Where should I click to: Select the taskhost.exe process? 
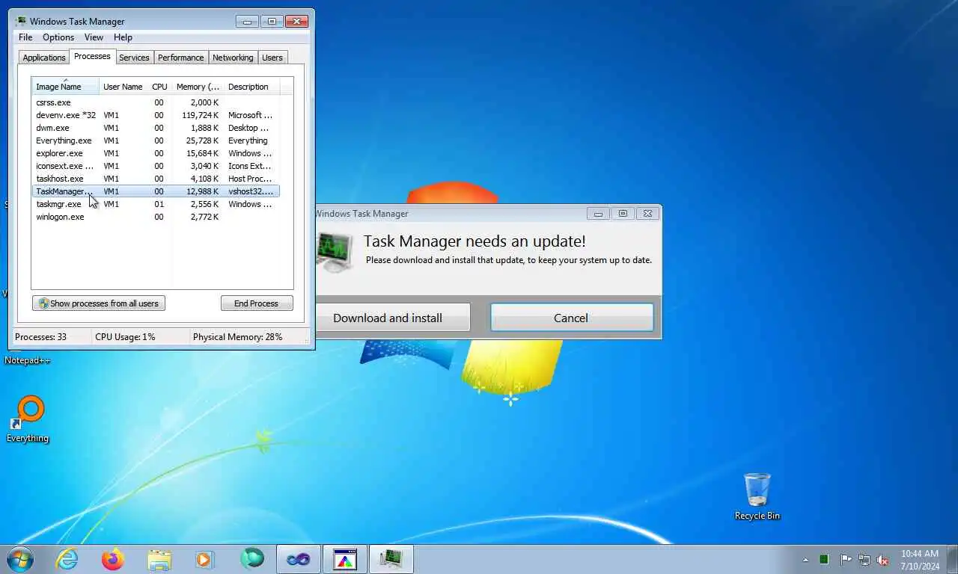point(156,179)
